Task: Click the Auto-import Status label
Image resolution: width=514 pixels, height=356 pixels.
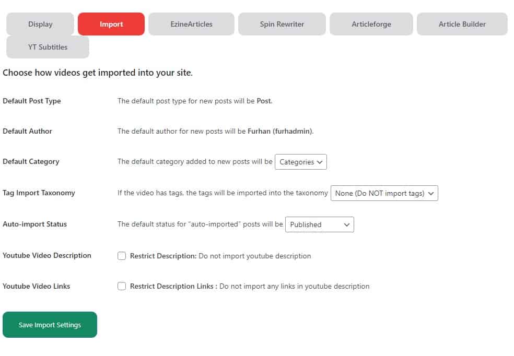Action: pos(35,224)
